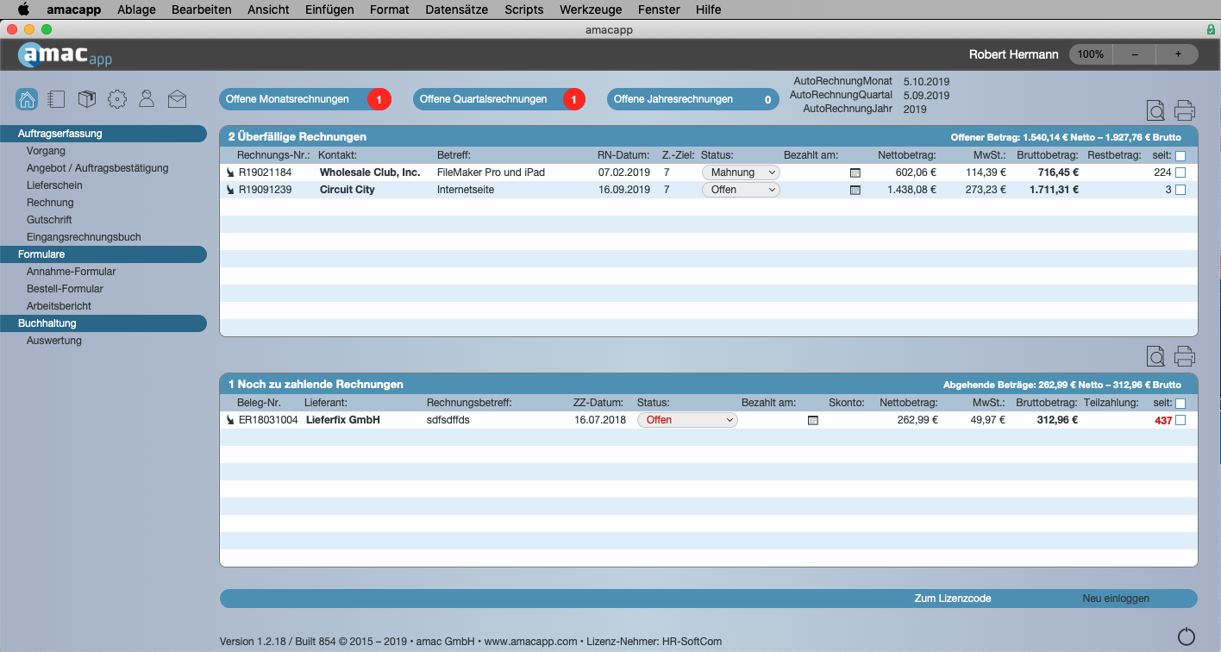1221x652 pixels.
Task: Show Offene Jahresrechnungen
Action: (x=693, y=99)
